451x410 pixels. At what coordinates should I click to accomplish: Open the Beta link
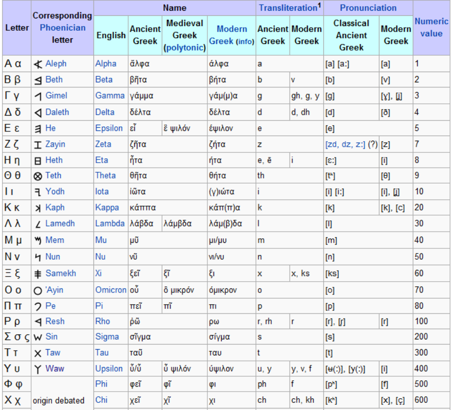(104, 79)
